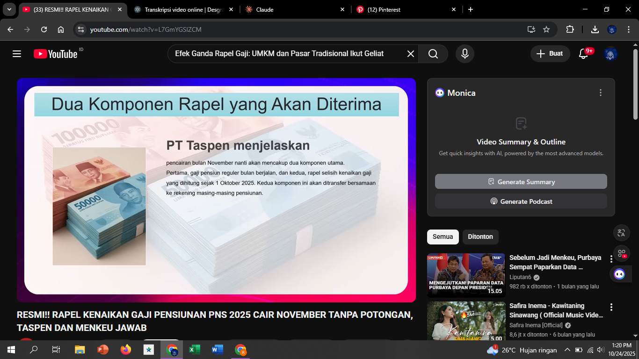Go to the YouTube home logo
Screen dimensions: 639x359
click(55, 54)
